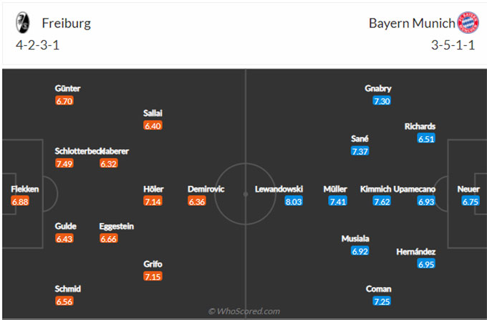Select Neuer's 6.75 rating badge
This screenshot has width=487, height=320.
click(471, 202)
